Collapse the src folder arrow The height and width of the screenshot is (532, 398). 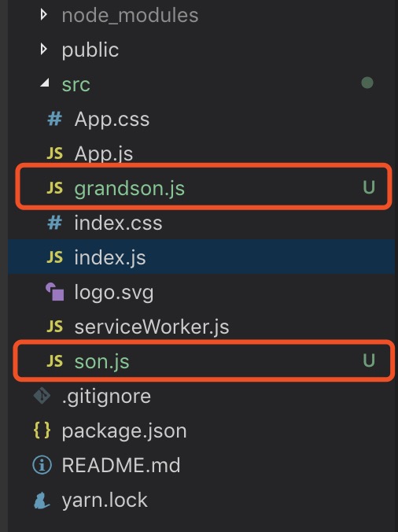pos(45,83)
